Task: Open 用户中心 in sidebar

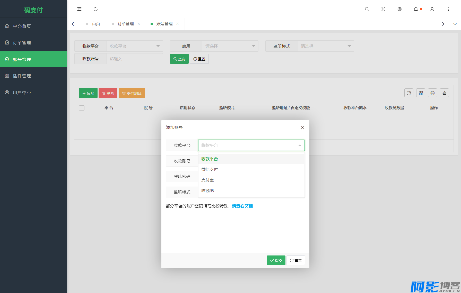Action: (x=33, y=92)
